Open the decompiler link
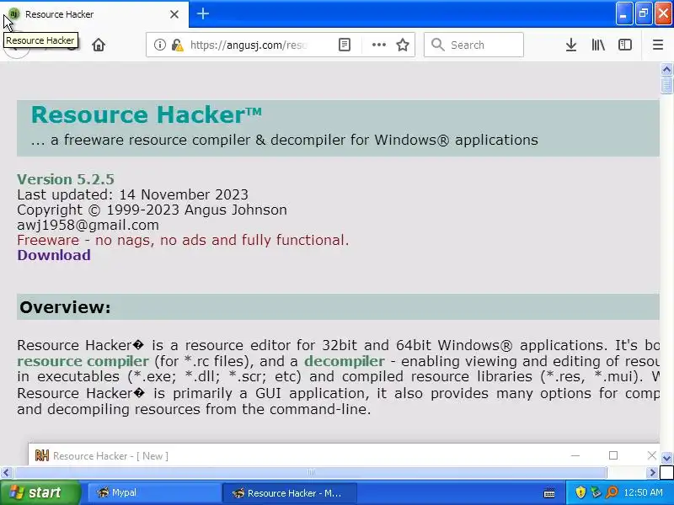Viewport: 674px width, 505px height. (x=345, y=361)
